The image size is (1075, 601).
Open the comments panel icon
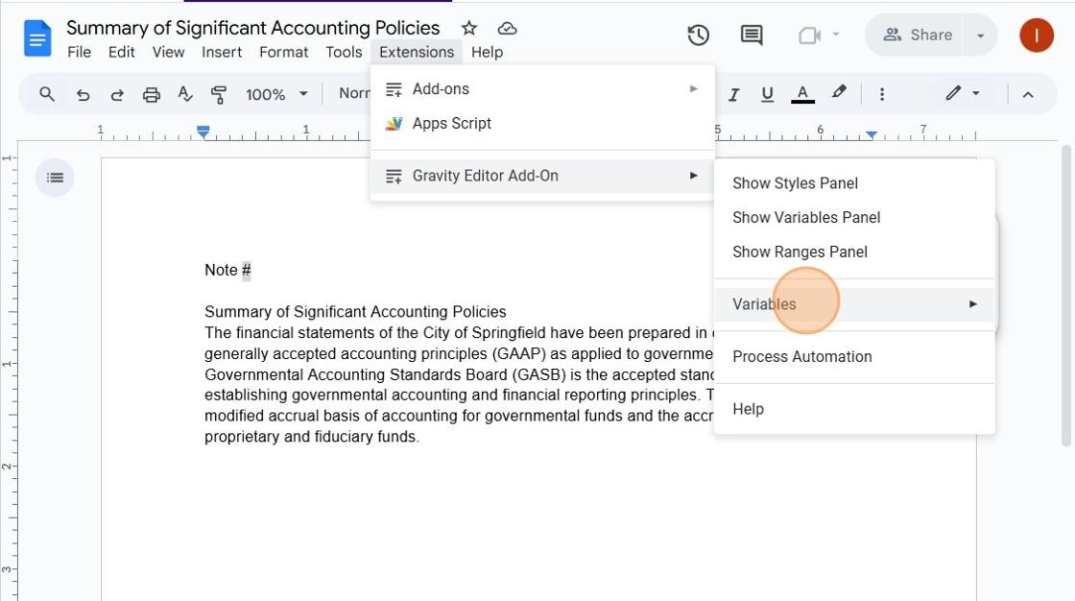pos(752,35)
